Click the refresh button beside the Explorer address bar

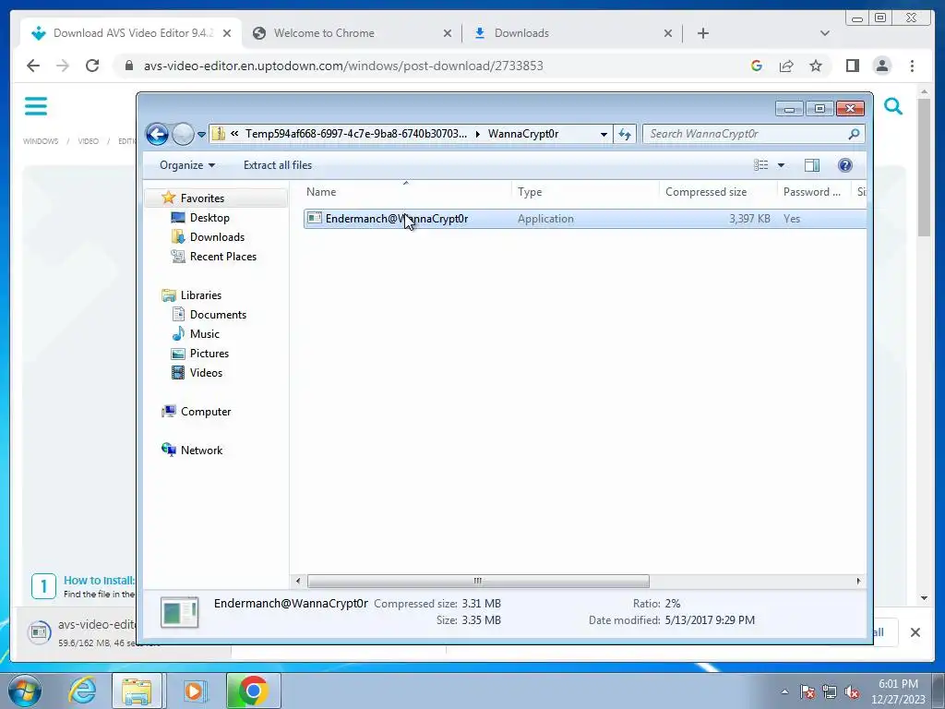[x=625, y=134]
